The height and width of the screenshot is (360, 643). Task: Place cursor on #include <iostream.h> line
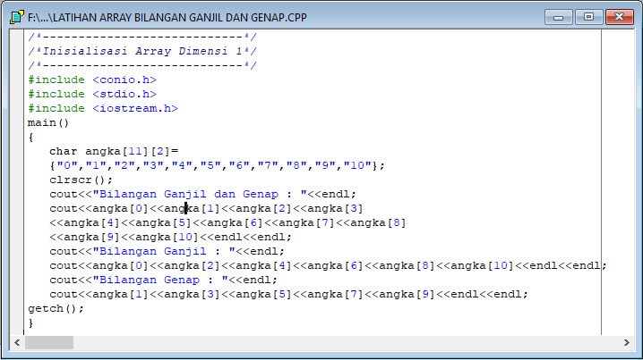click(103, 108)
